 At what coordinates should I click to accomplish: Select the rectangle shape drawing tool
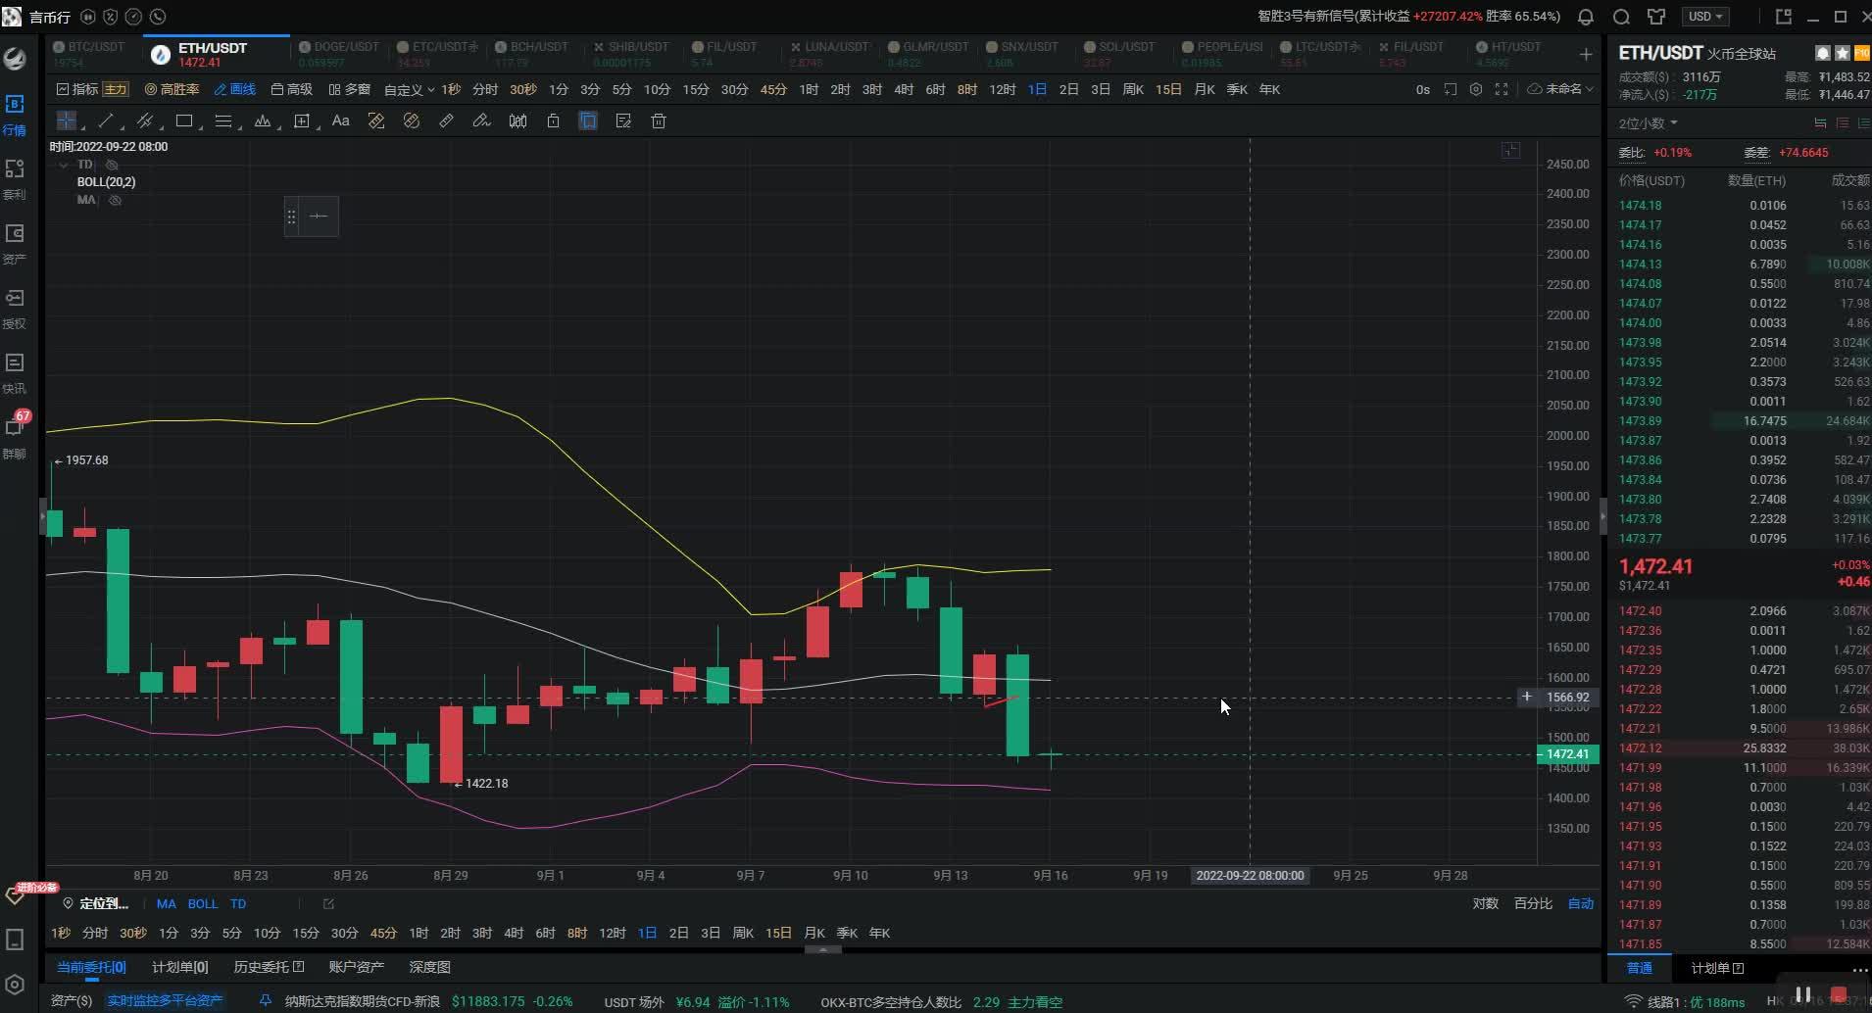click(183, 121)
